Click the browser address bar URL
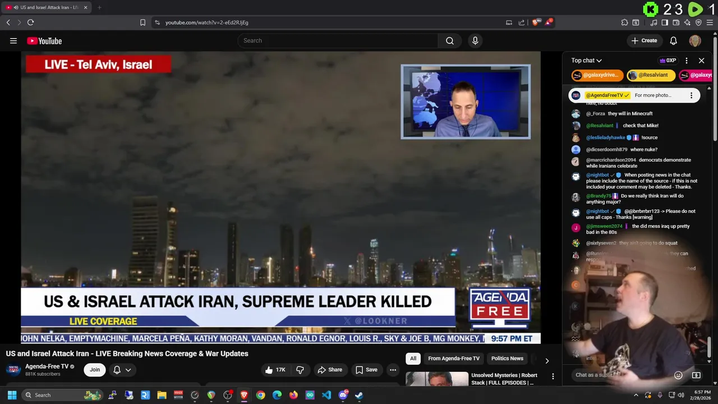 tap(207, 22)
